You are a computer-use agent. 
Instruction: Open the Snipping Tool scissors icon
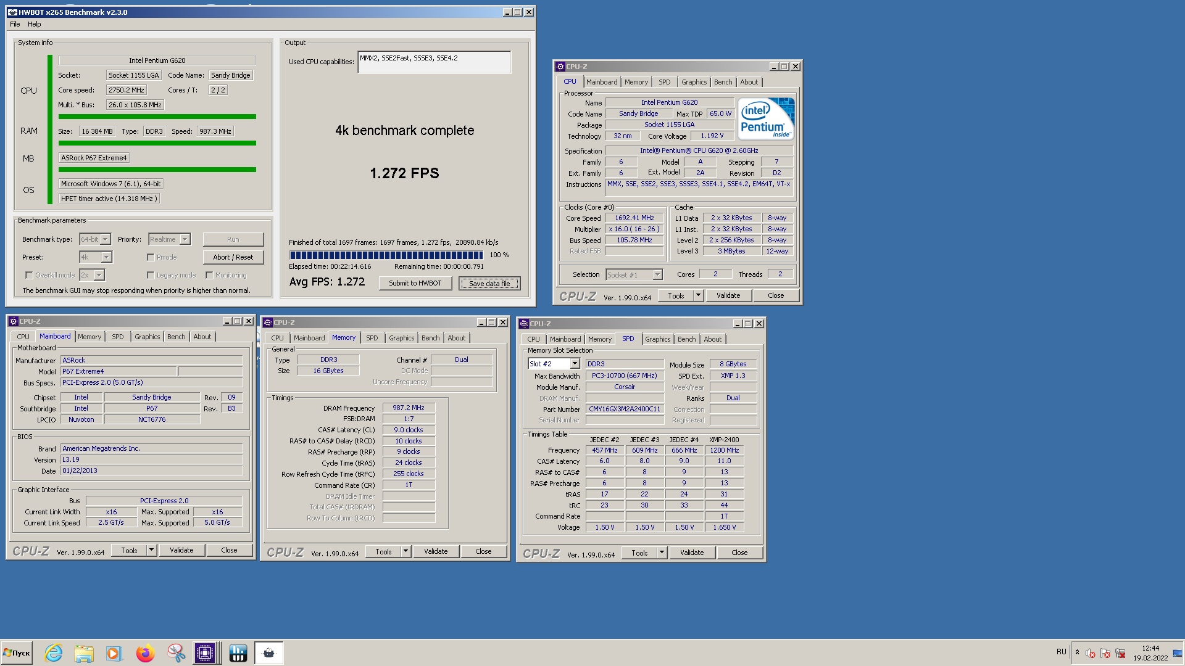[x=176, y=653]
